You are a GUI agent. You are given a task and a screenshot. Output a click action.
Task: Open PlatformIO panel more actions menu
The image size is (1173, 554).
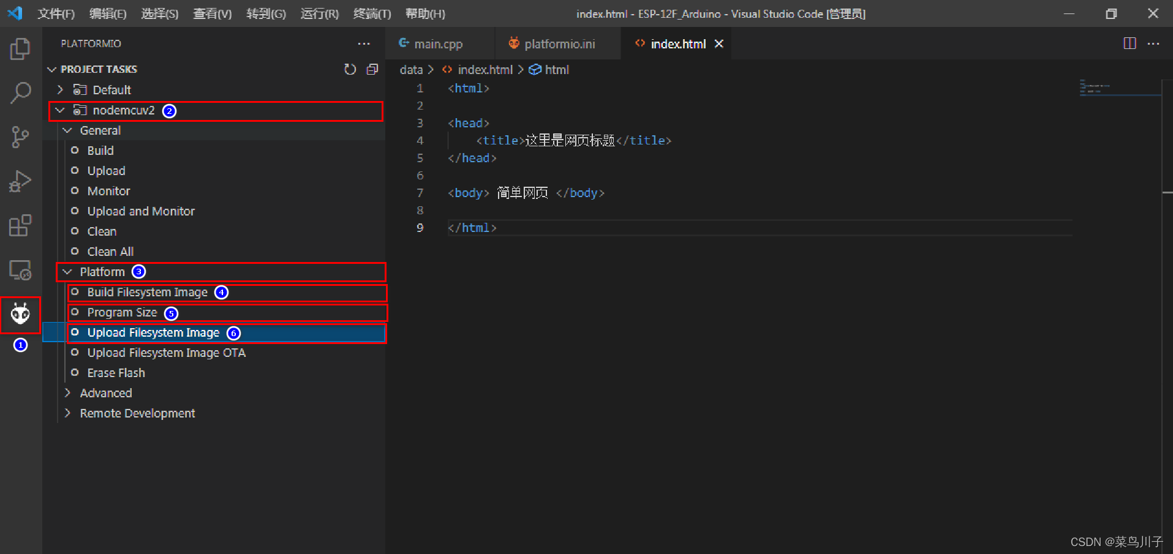pyautogui.click(x=364, y=43)
